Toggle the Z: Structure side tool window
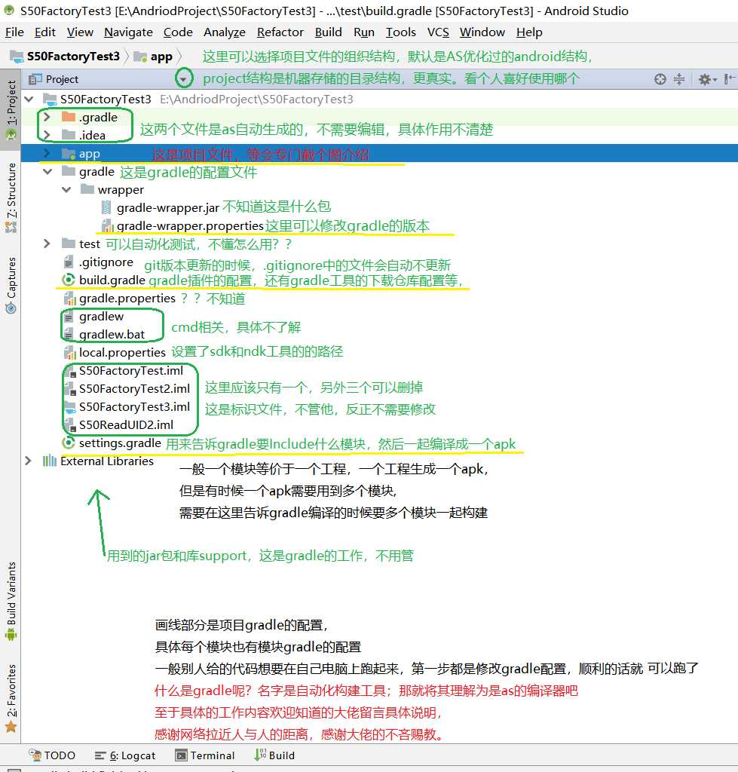738x772 pixels. [x=11, y=197]
